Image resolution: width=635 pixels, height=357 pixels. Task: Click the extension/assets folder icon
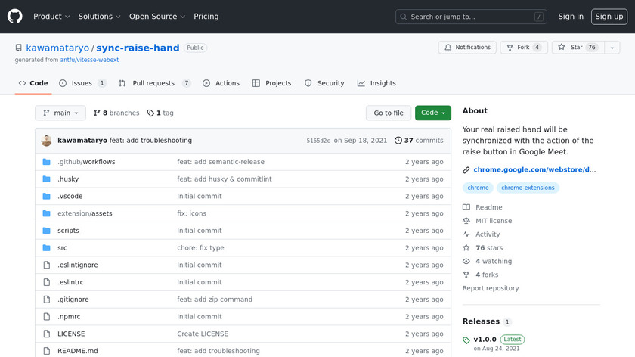tap(47, 213)
